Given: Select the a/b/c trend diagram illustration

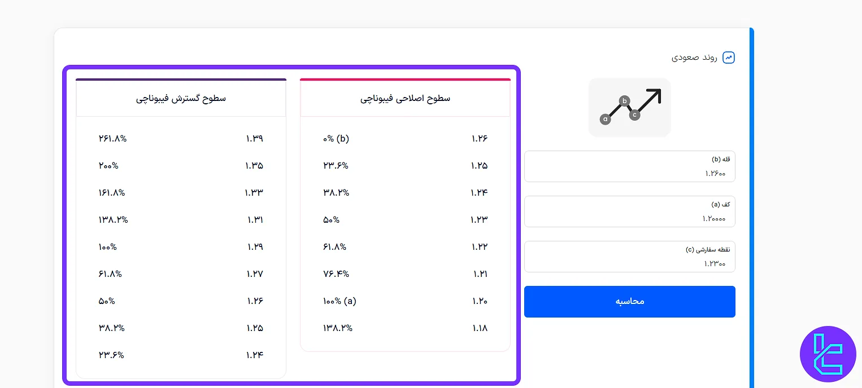Looking at the screenshot, I should click(629, 107).
